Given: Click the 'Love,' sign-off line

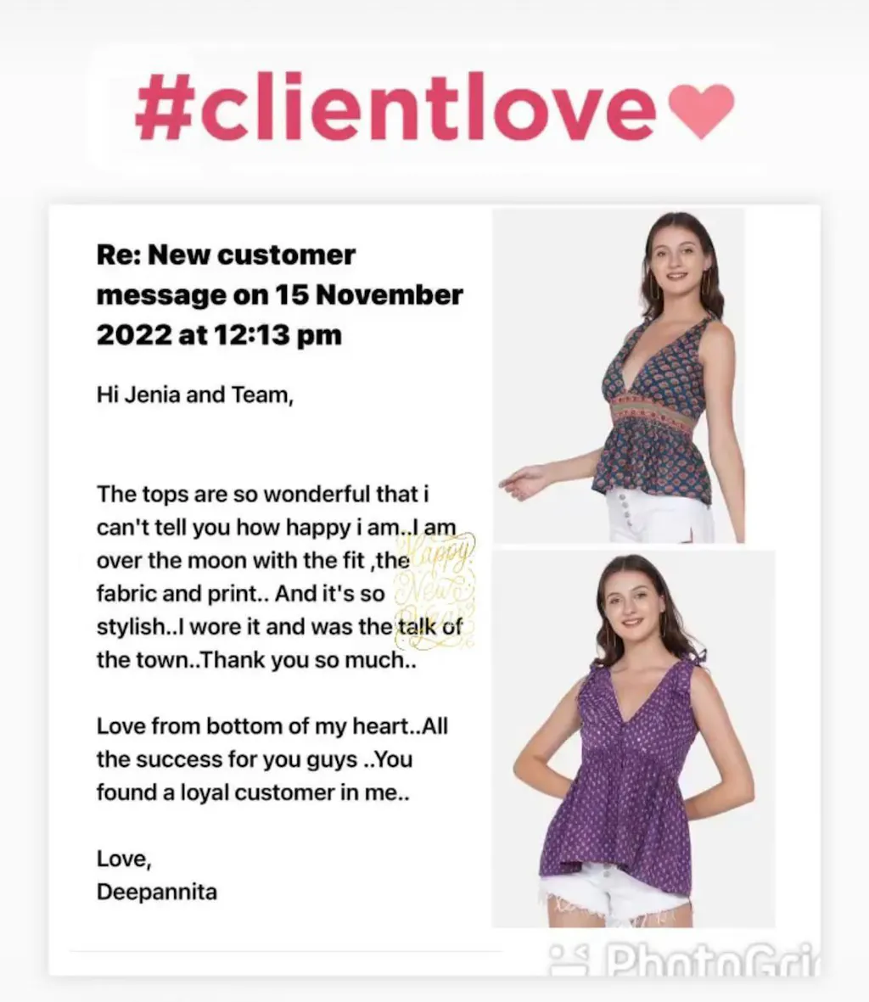Looking at the screenshot, I should (x=124, y=859).
